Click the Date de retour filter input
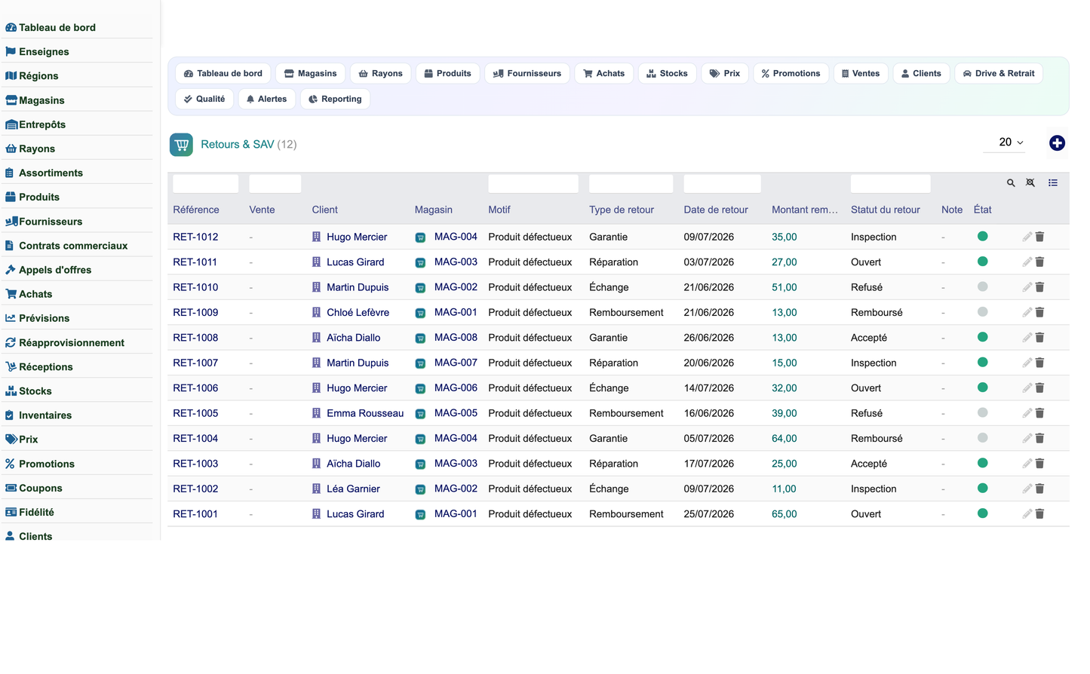 [x=722, y=184]
